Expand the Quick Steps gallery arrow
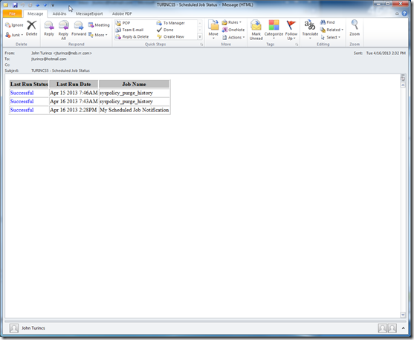This screenshot has height=340, width=414. pos(200,36)
